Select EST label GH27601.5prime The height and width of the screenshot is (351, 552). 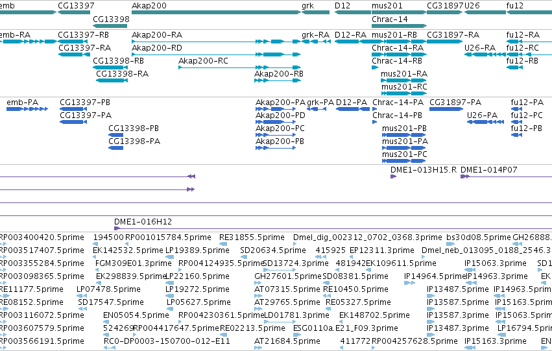[x=288, y=276]
